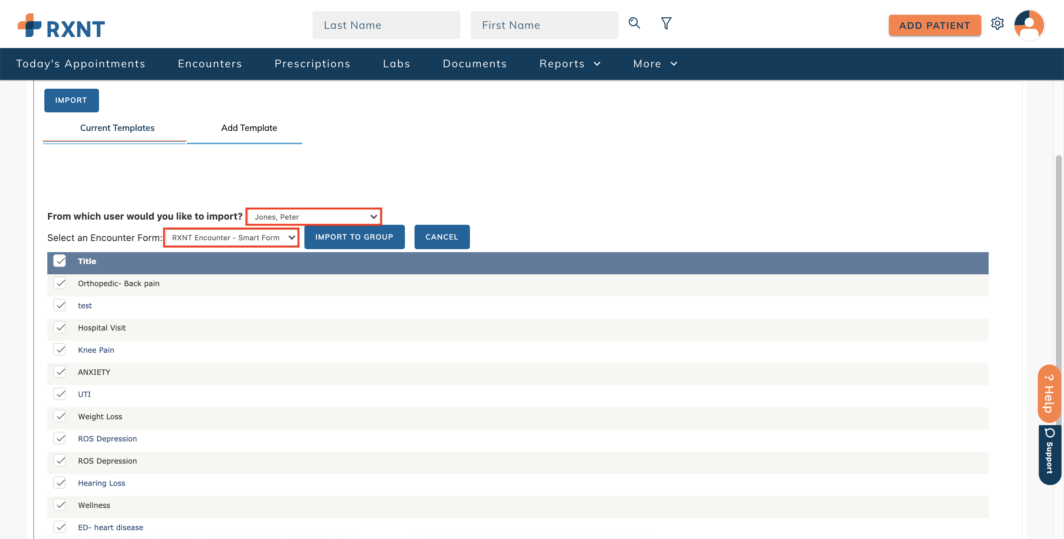Uncheck the Title select-all checkbox
This screenshot has height=539, width=1064.
tap(60, 261)
